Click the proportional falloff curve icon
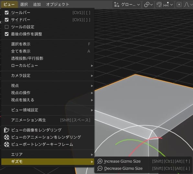193x174 pixels. point(187,5)
